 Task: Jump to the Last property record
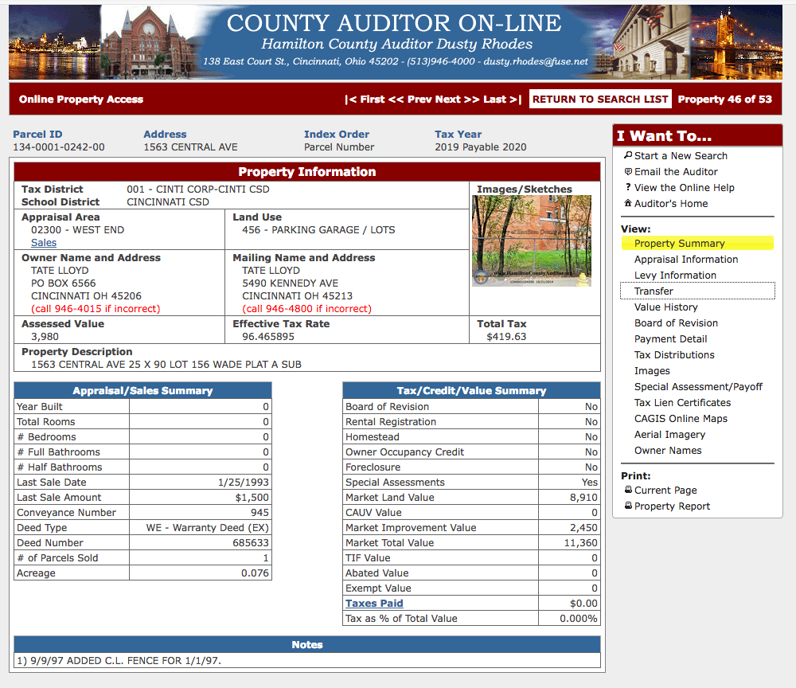click(502, 99)
